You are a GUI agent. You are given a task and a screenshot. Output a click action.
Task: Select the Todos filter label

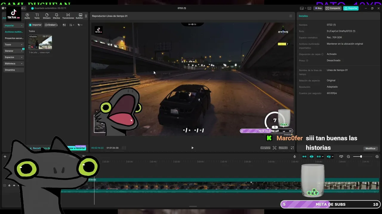[x=32, y=31]
